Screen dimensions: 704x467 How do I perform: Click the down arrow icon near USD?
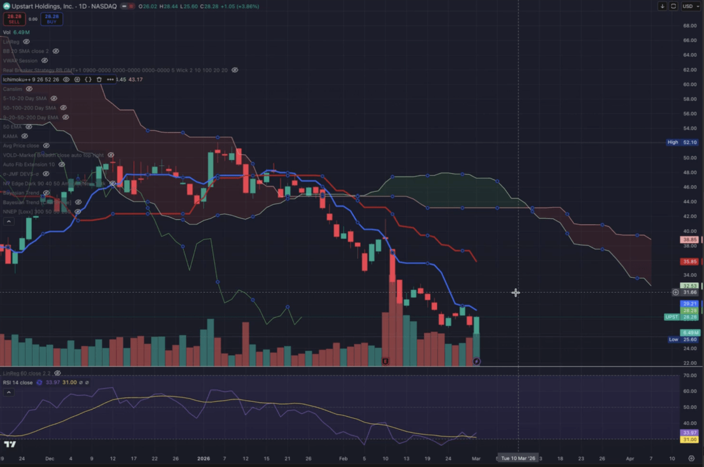(x=662, y=6)
